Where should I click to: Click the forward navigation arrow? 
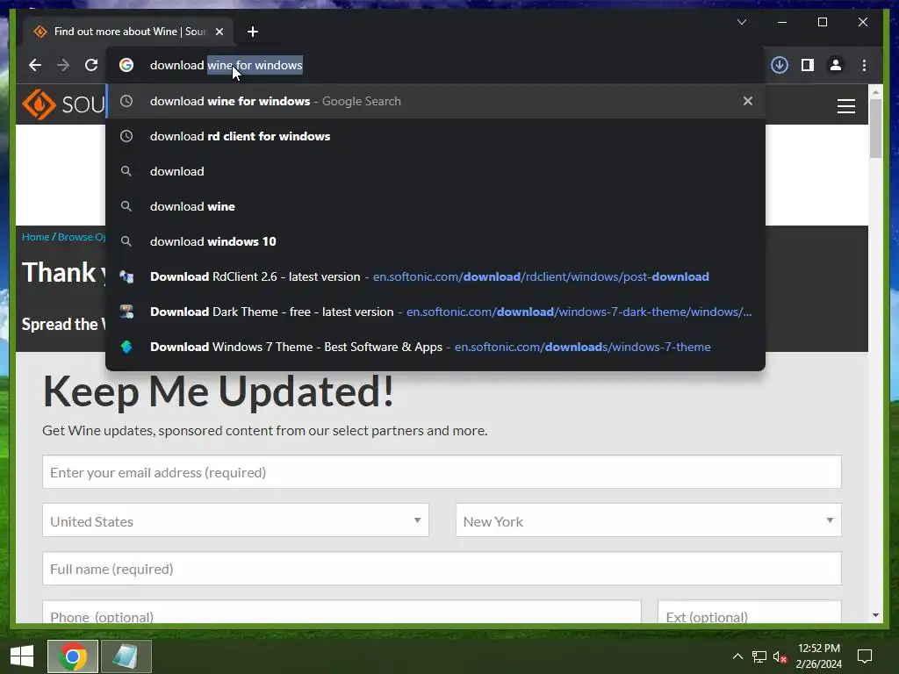(63, 65)
